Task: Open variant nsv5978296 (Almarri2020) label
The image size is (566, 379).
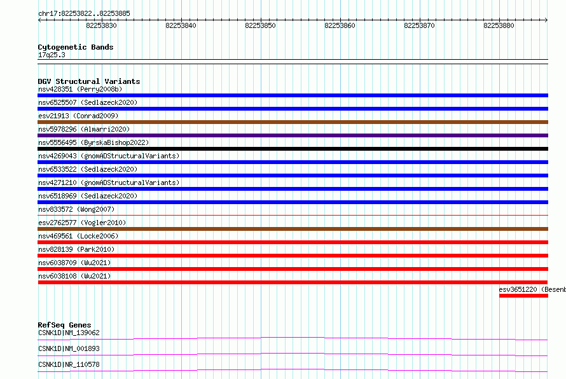Action: 84,129
